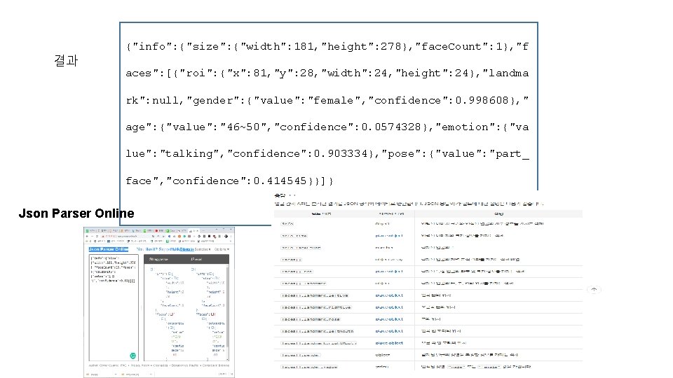Viewport: 673px width, 378px height.
Task: Open place object link in faces[].landmark.leftEye row
Action: 389,295
